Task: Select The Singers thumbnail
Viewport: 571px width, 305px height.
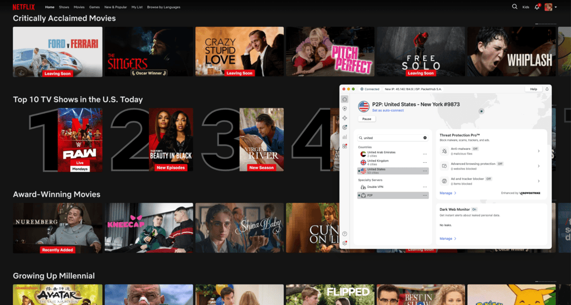Action: pos(149,52)
